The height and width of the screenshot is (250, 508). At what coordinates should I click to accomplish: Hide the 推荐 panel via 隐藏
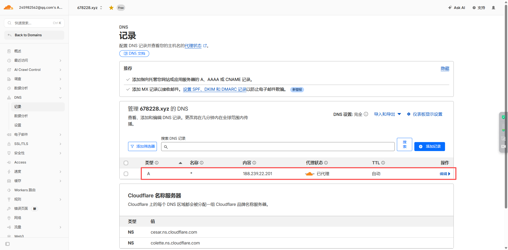tap(445, 69)
